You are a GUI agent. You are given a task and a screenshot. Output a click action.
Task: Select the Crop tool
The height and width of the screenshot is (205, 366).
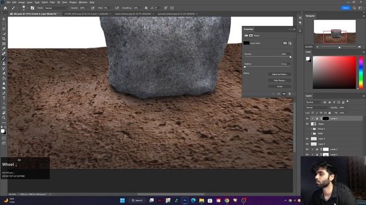click(x=4, y=39)
